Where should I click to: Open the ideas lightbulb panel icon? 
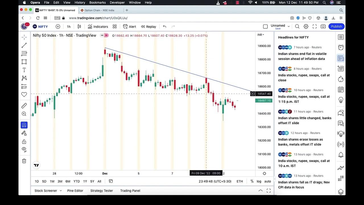[x=341, y=100]
